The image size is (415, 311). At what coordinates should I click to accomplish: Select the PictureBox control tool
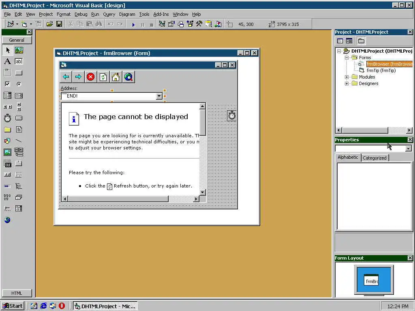tap(19, 50)
